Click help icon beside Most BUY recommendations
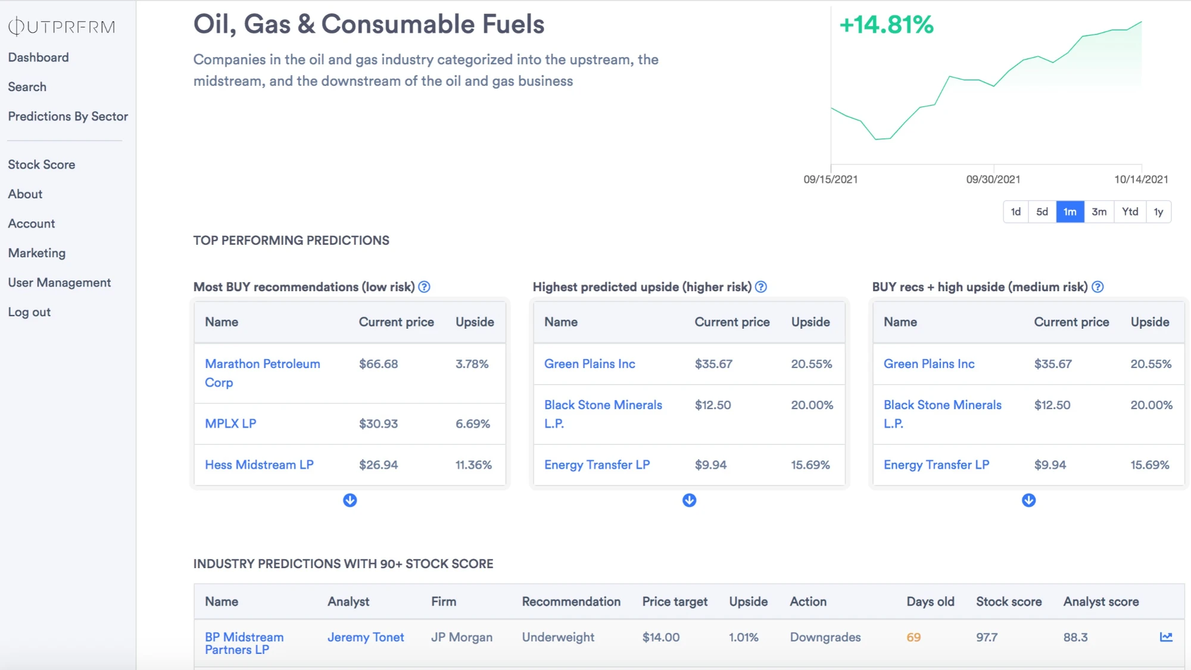Screen dimensions: 1191x670 424,287
